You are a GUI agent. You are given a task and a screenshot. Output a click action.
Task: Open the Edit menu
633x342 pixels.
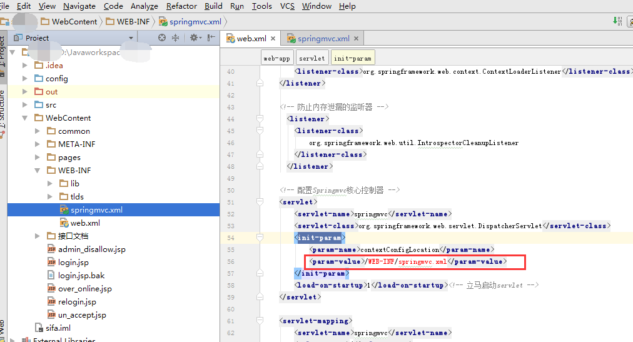23,6
